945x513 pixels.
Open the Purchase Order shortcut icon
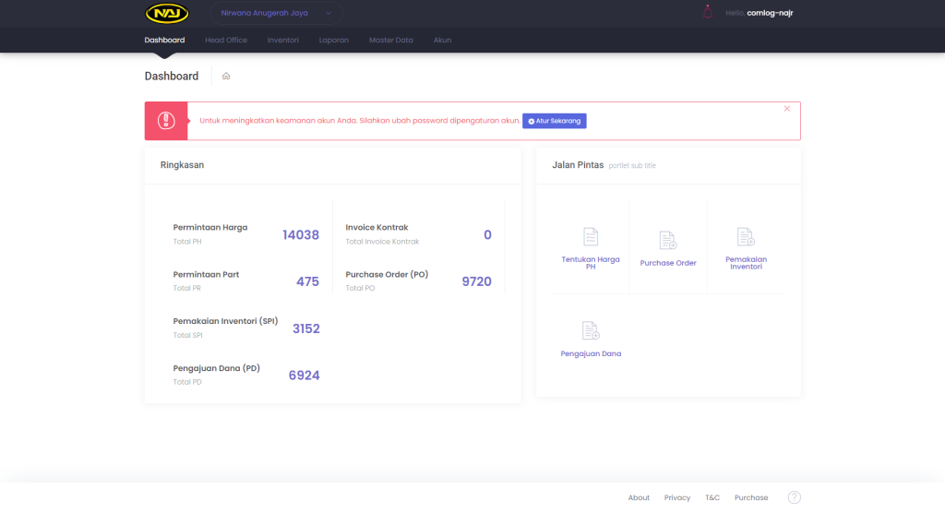(x=668, y=241)
